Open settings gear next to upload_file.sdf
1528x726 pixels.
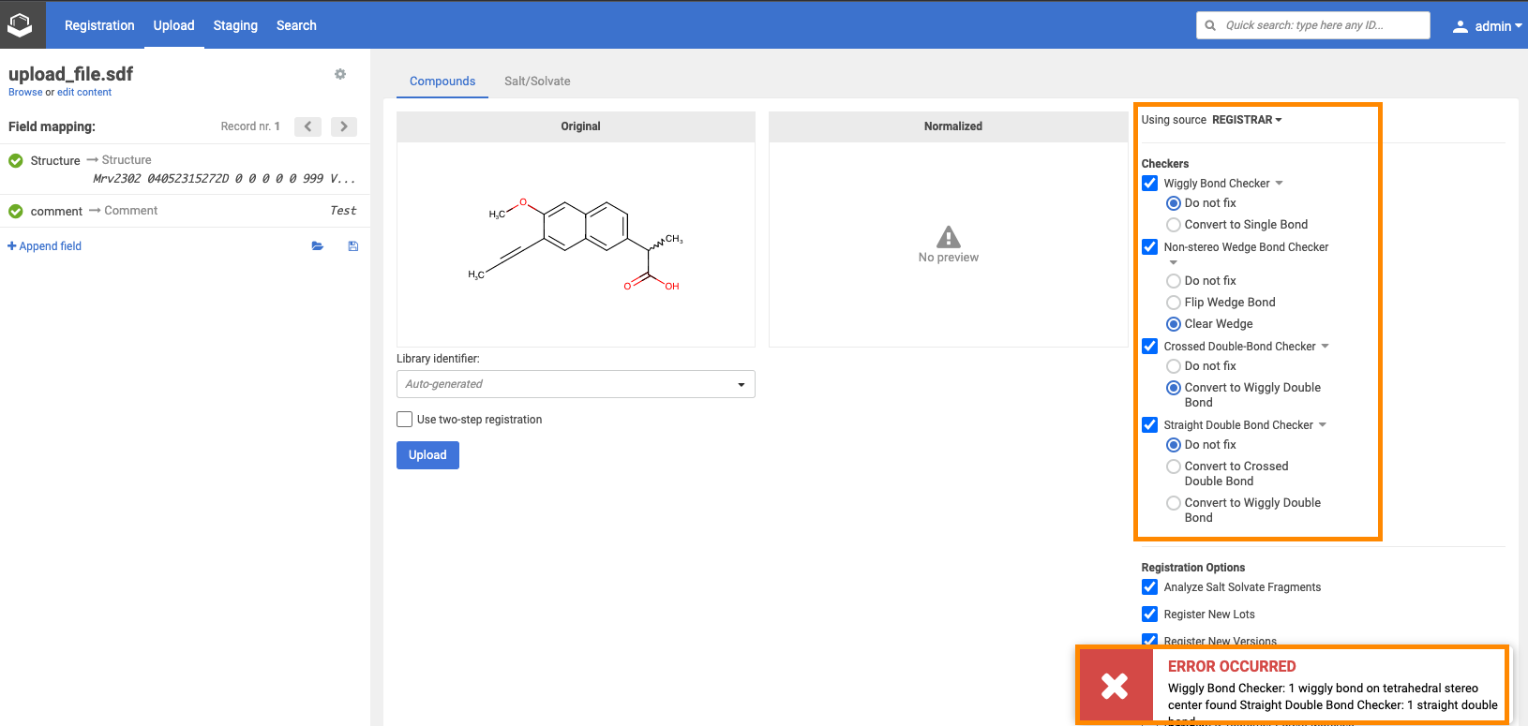click(x=340, y=74)
